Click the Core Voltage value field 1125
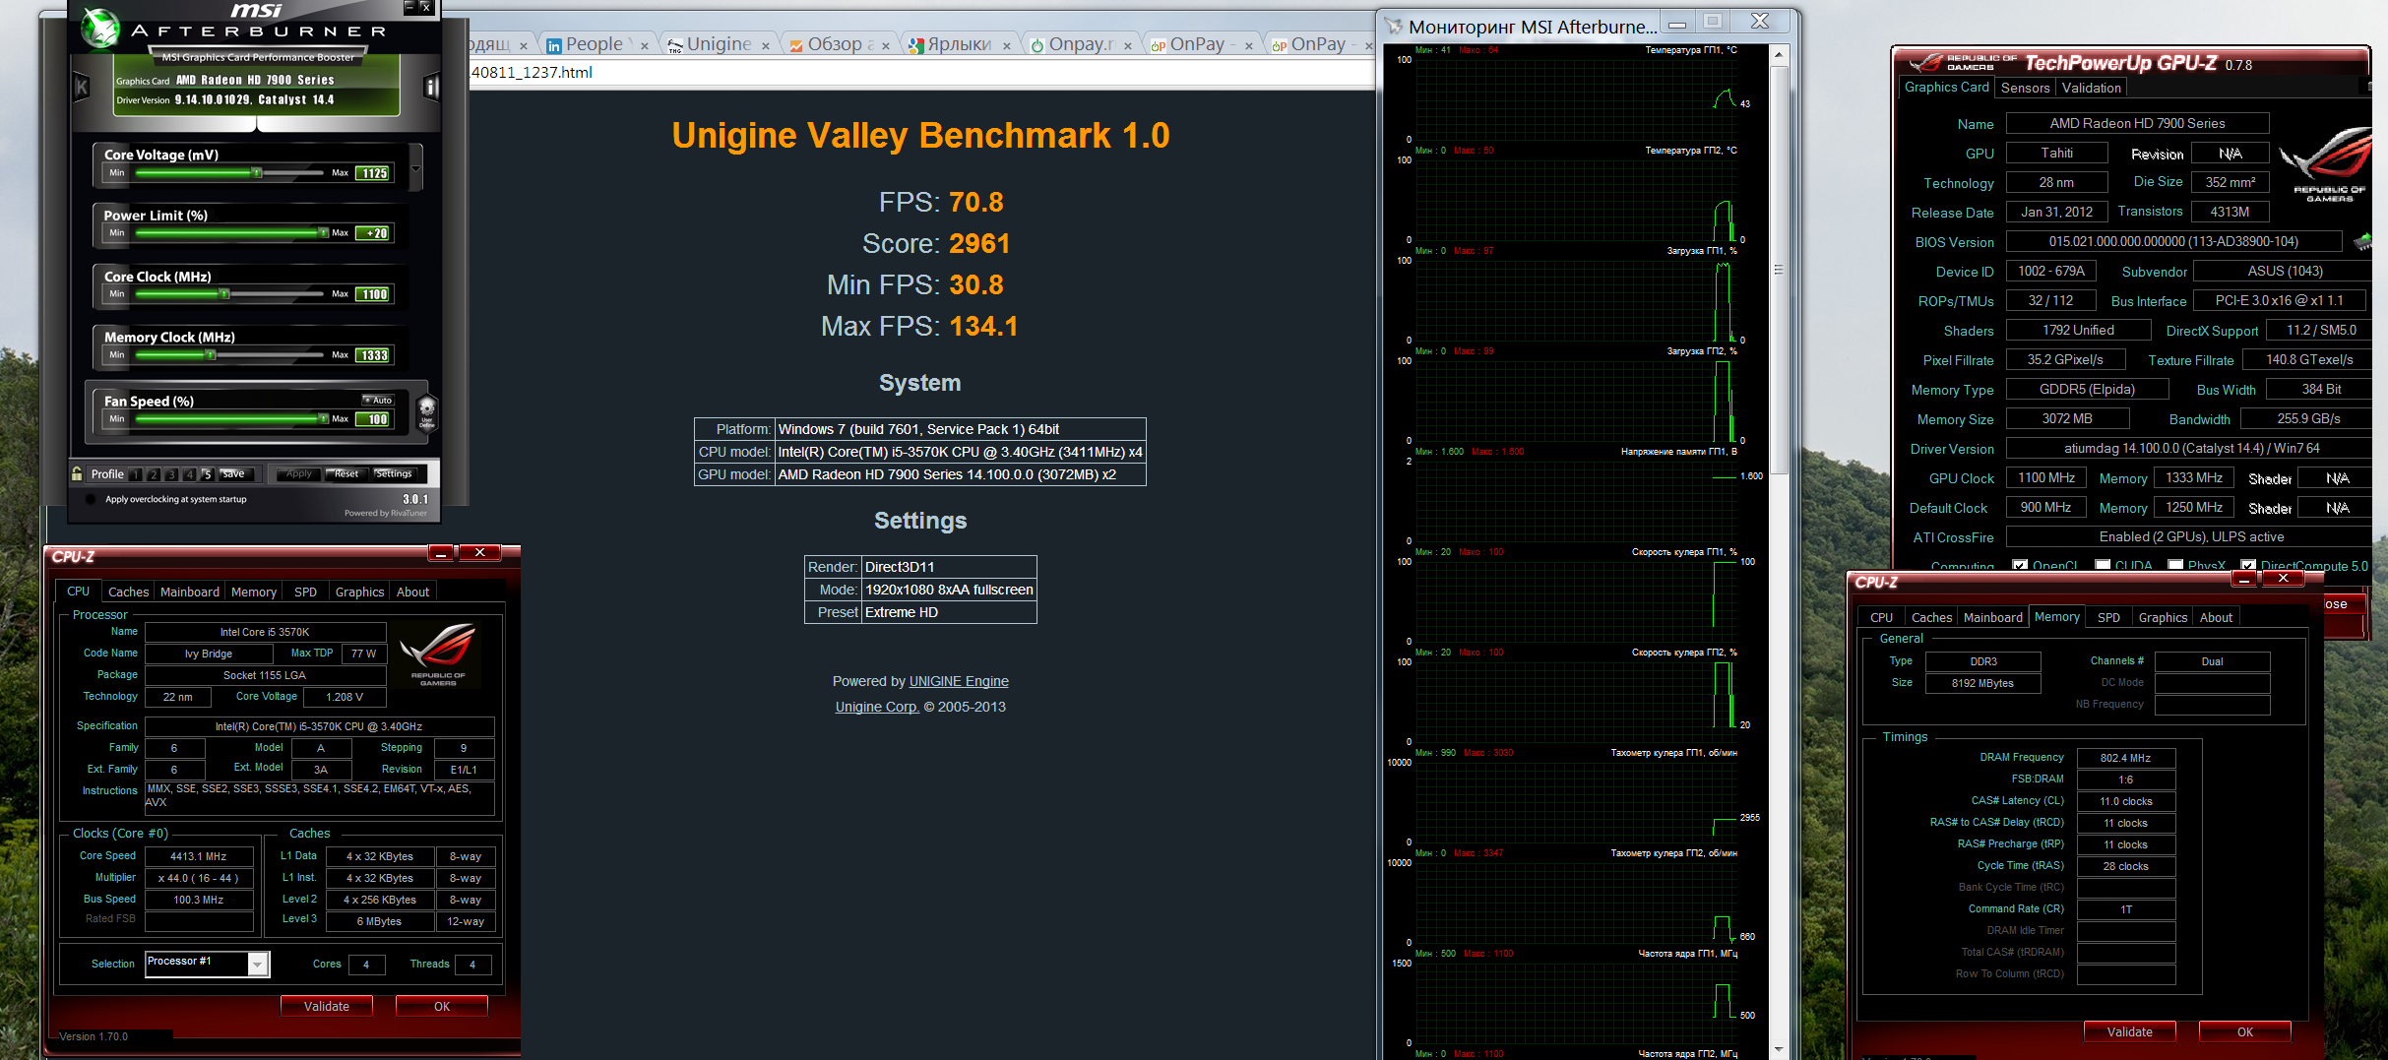Screen dimensions: 2388x1060 coord(374,173)
